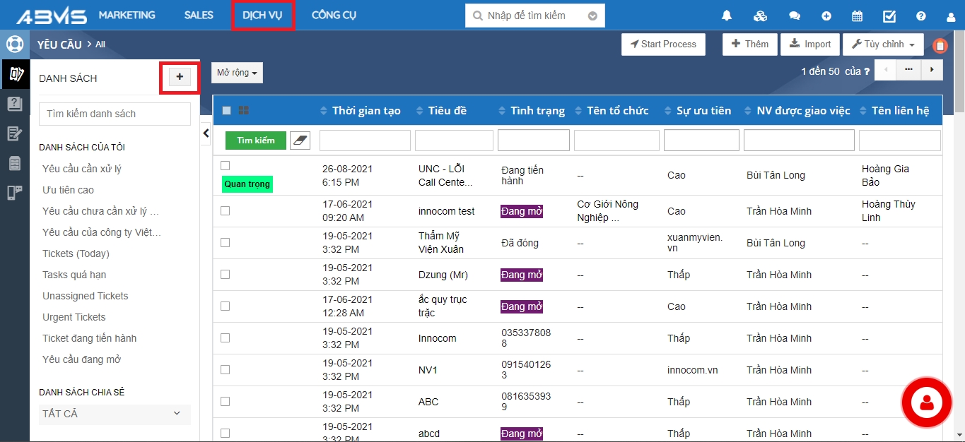965x442 pixels.
Task: Select all rows using header checkbox
Action: click(226, 110)
